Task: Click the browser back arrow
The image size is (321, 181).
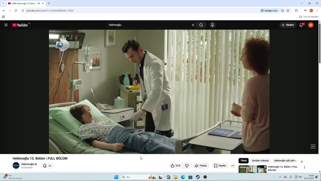Action: (x=4, y=11)
